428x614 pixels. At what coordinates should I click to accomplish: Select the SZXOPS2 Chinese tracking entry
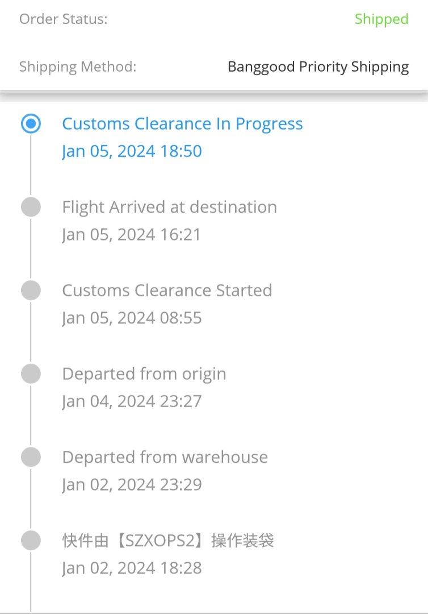click(168, 540)
